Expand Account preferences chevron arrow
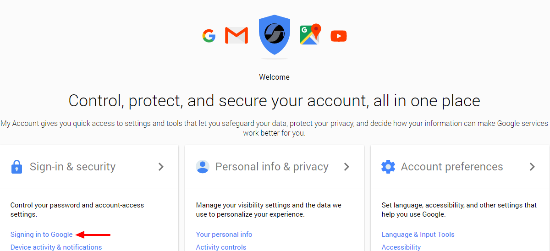The width and height of the screenshot is (550, 251). 532,167
